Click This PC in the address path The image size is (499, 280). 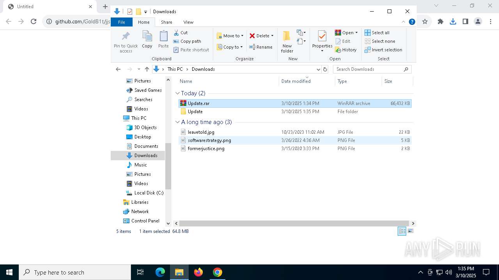point(175,69)
